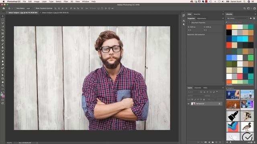Open the Libraries panel flyout menu

pos(255,14)
